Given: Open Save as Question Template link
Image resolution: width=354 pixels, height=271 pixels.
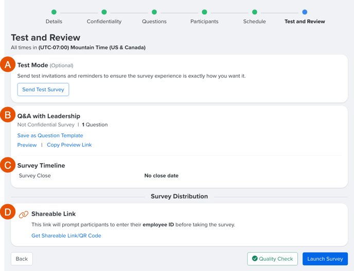Looking at the screenshot, I should coord(50,135).
